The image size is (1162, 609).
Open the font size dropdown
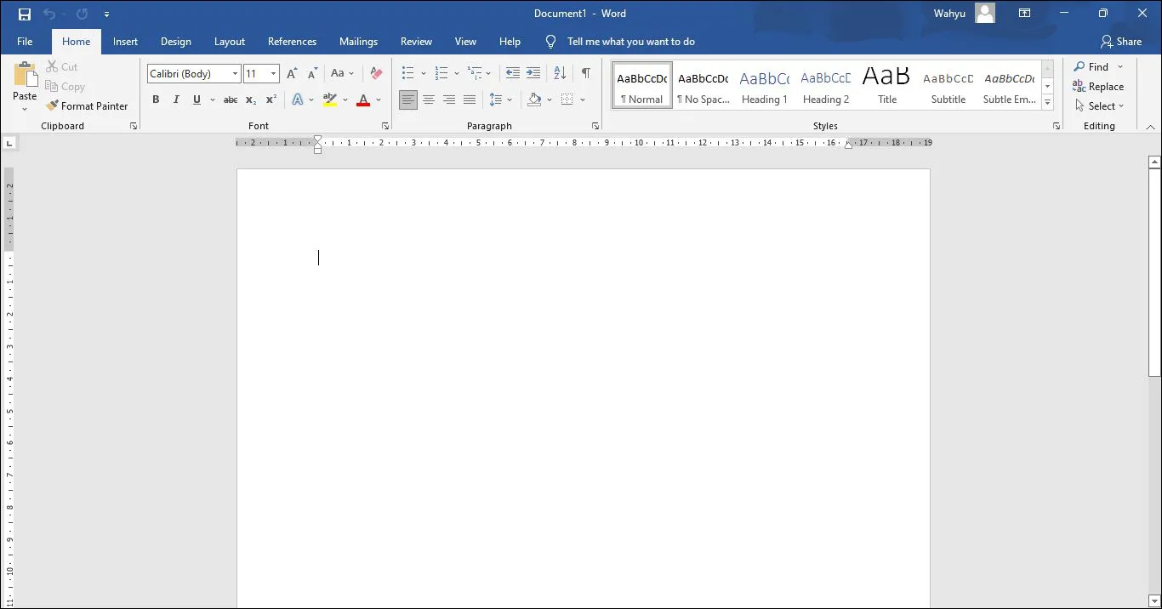[x=274, y=73]
